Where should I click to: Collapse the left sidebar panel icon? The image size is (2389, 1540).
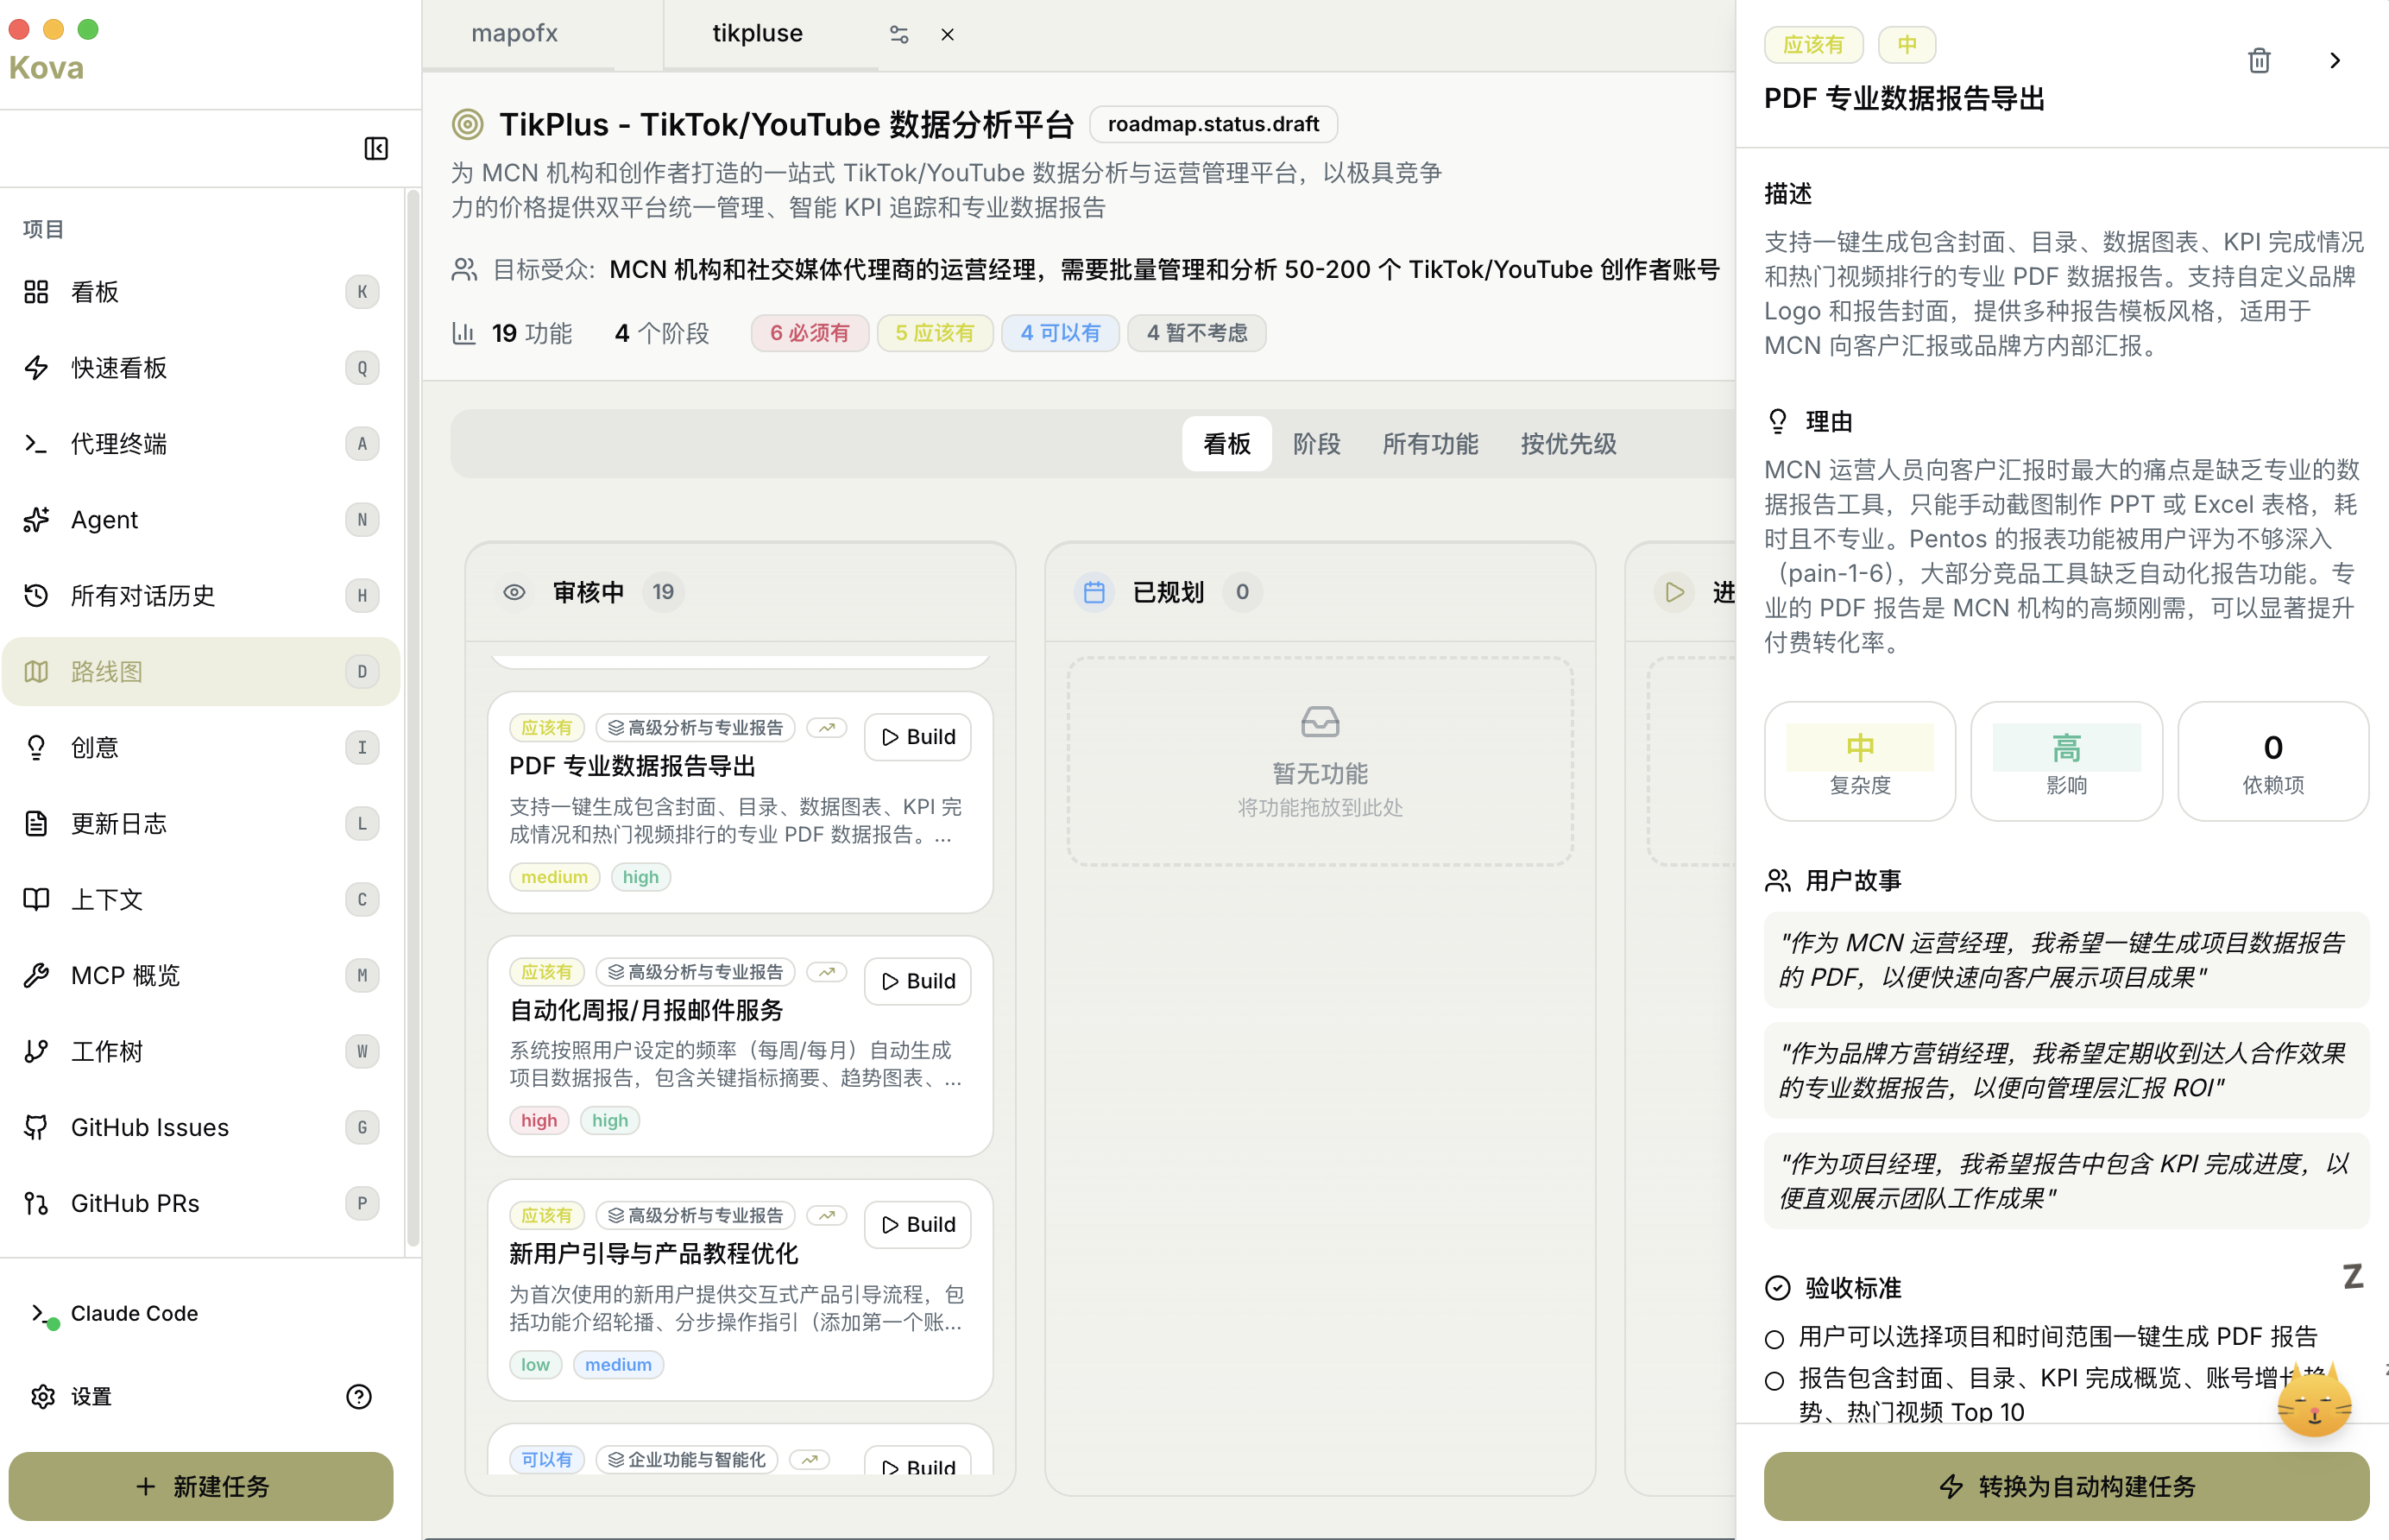375,149
